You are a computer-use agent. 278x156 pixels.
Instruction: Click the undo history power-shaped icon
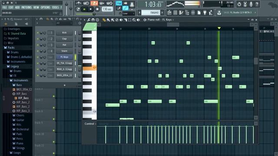click(239, 4)
